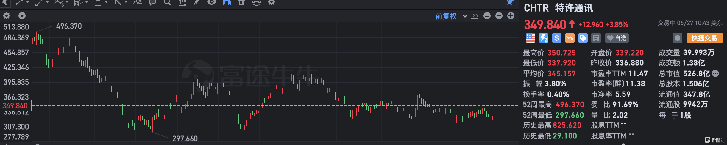Expand the ray line tool options

pyautogui.click(x=47, y=2)
